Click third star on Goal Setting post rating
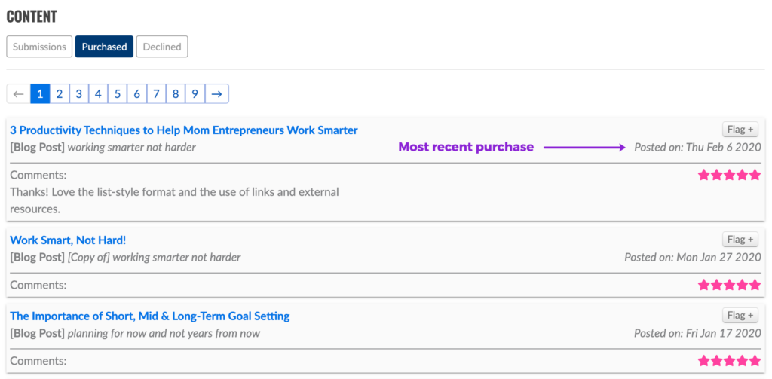The width and height of the screenshot is (772, 379). 730,361
